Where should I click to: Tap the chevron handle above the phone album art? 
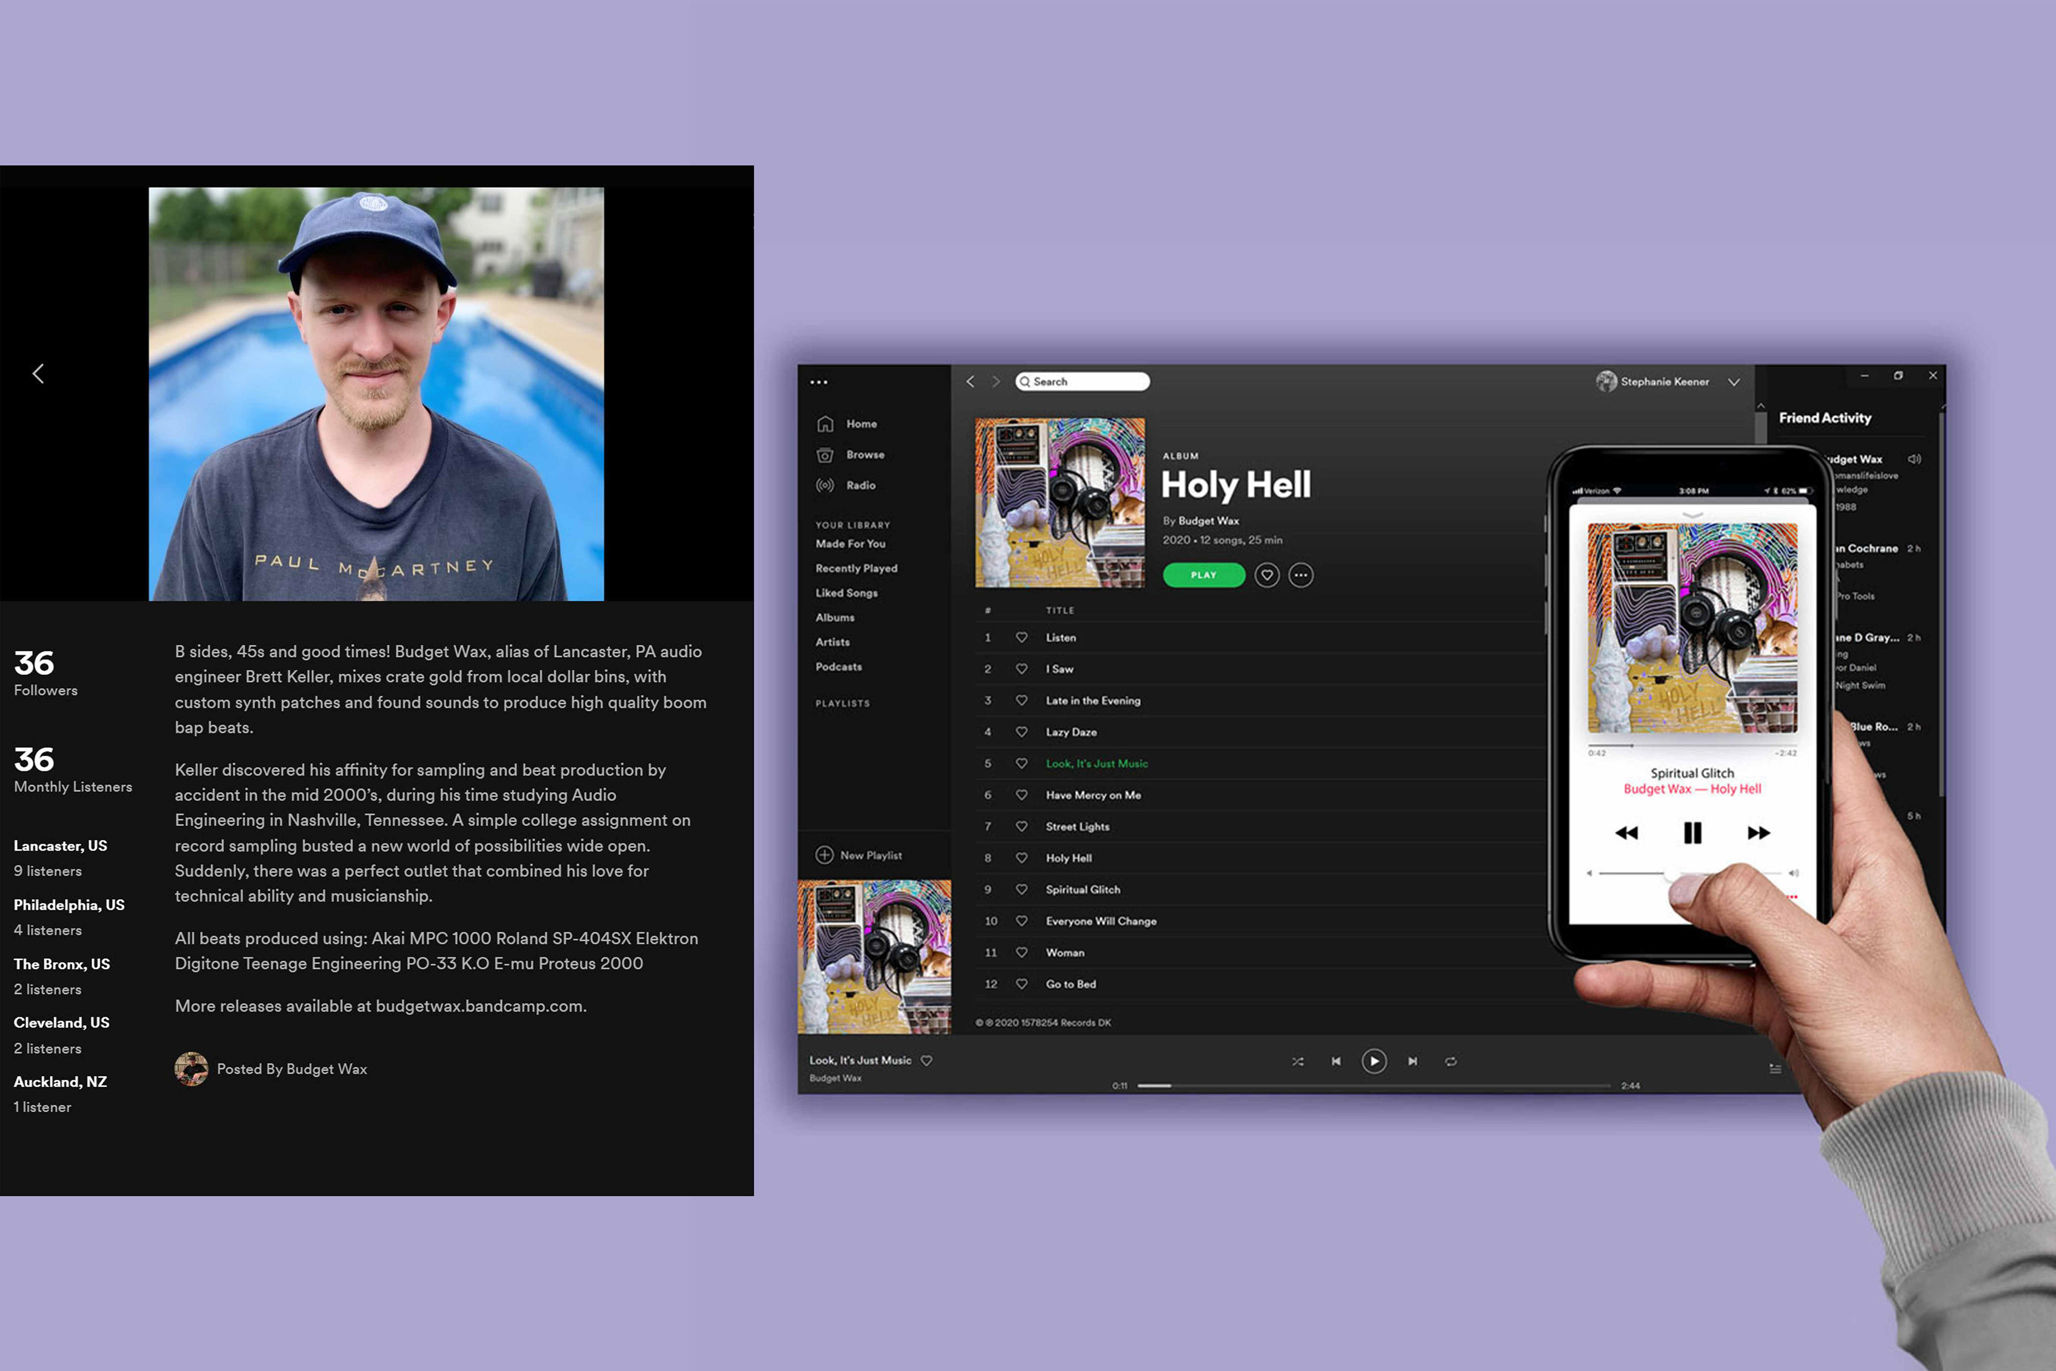tap(1692, 515)
